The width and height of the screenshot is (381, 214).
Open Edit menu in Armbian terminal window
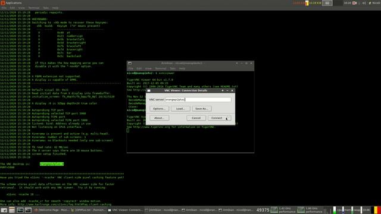(139, 68)
